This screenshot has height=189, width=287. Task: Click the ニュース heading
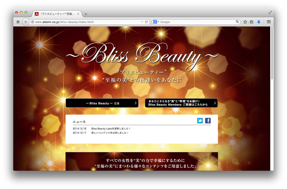click(x=79, y=122)
